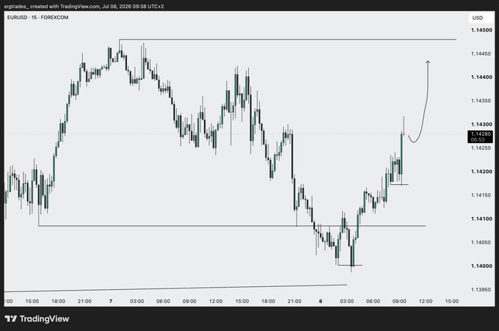Click the 1.14300 price axis label
This screenshot has width=499, height=331.
481,124
